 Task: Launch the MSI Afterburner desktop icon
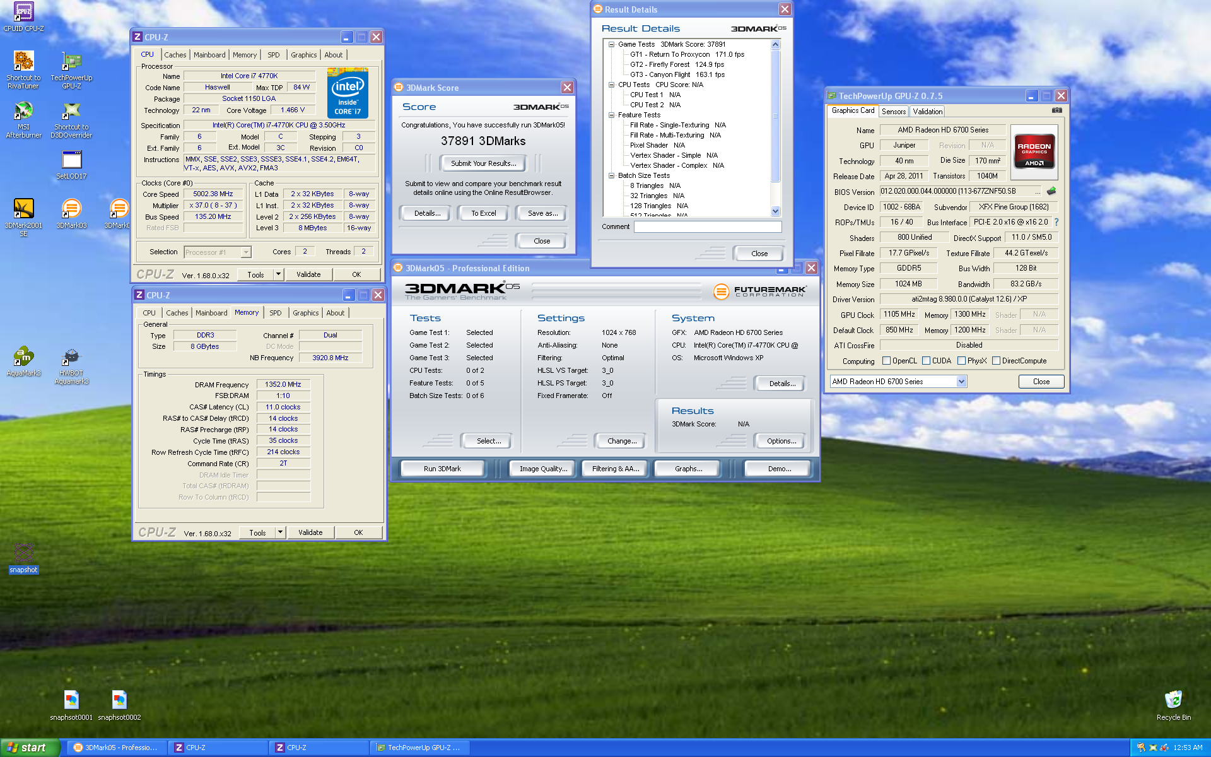click(23, 119)
